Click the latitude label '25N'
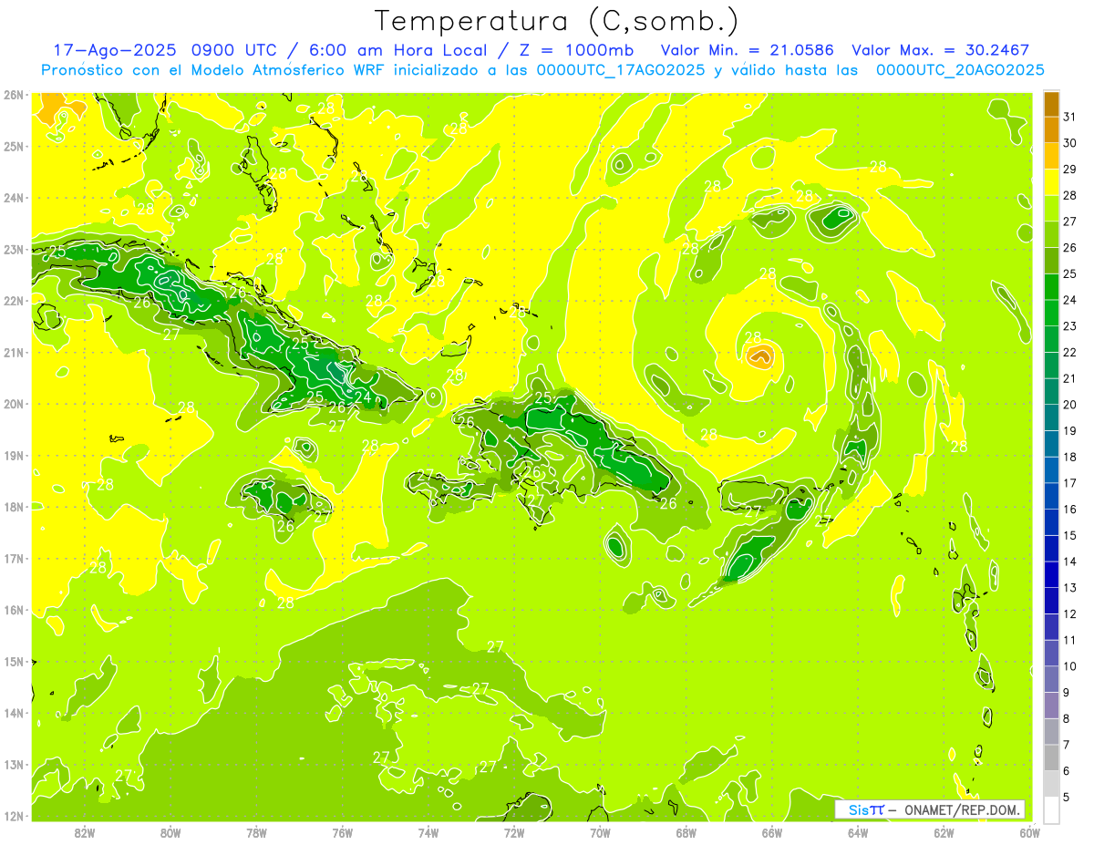This screenshot has height=845, width=1094. click(x=14, y=146)
